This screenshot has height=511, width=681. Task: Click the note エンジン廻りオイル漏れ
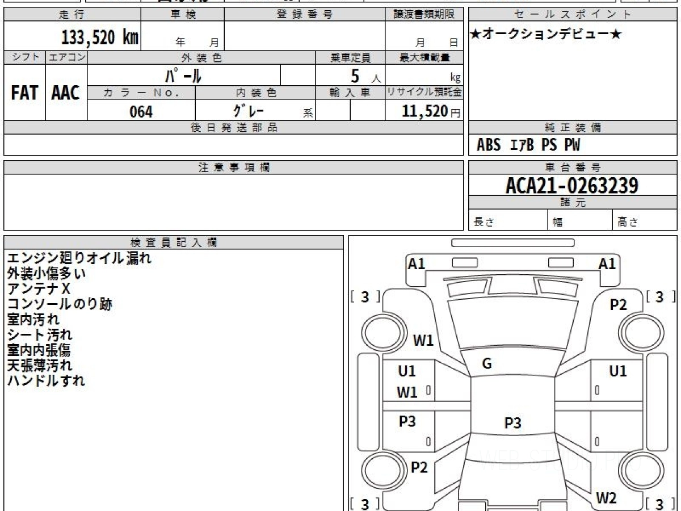point(79,258)
